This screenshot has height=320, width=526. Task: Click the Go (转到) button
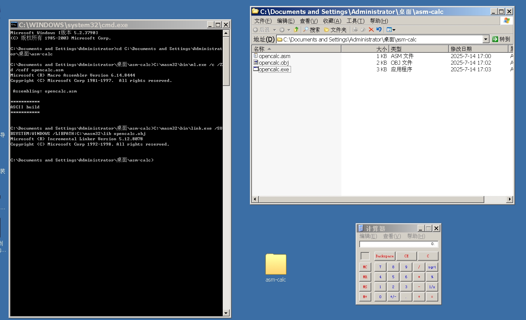[501, 39]
